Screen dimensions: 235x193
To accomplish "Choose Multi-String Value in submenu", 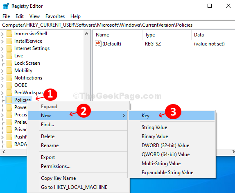I will [x=172, y=163].
